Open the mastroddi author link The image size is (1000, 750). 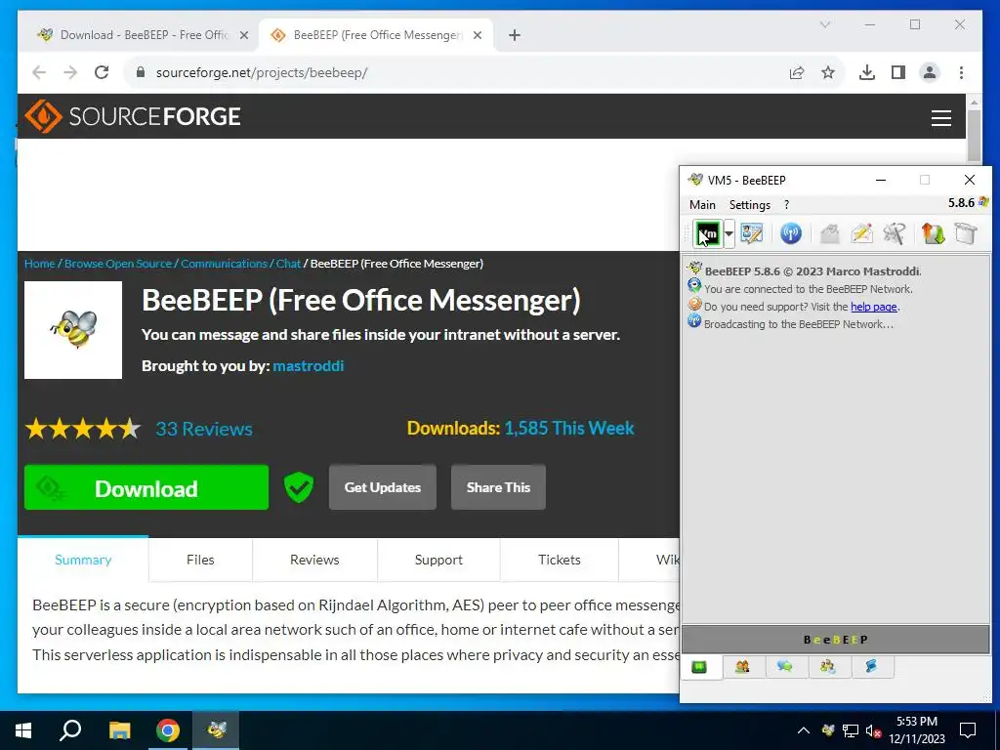click(x=308, y=365)
